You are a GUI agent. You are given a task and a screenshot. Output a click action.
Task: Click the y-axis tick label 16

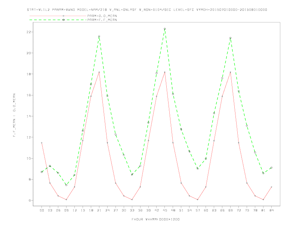click(29, 95)
